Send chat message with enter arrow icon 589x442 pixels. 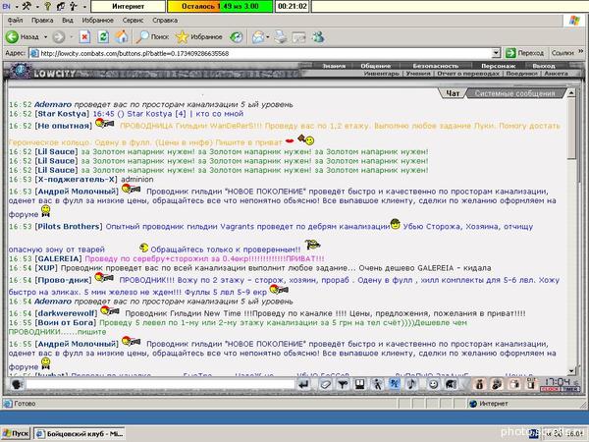[304, 384]
